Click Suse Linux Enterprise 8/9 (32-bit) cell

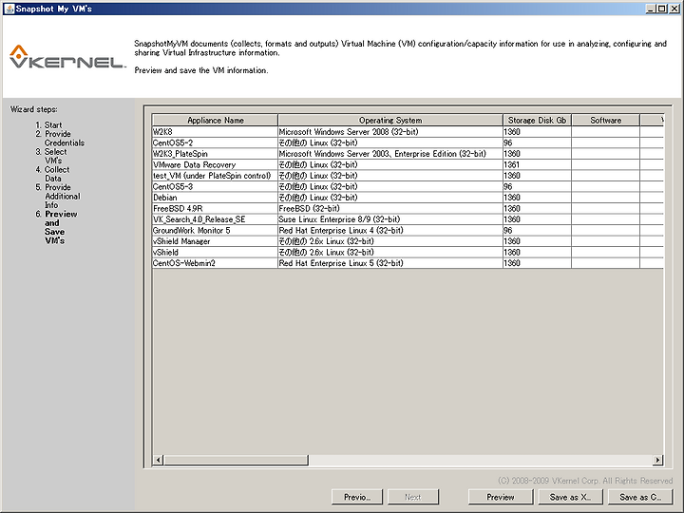(x=390, y=219)
